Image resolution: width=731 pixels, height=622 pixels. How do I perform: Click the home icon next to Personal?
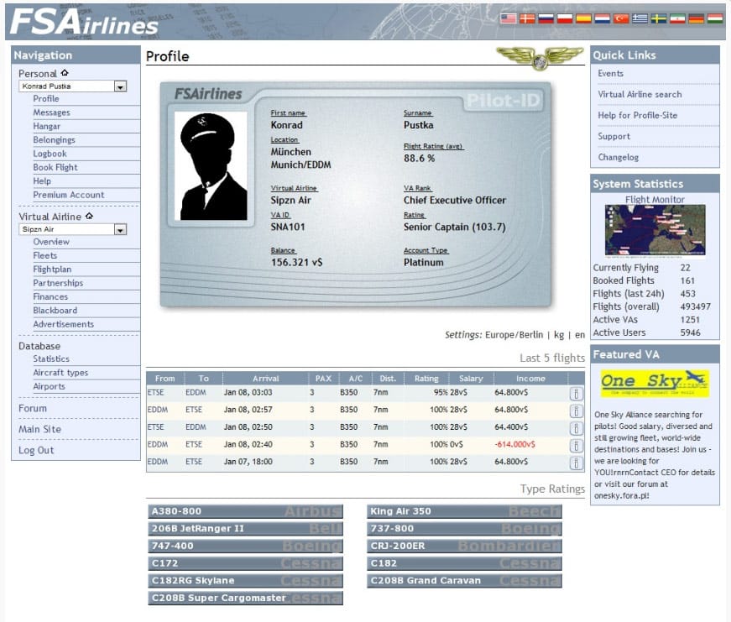click(65, 74)
